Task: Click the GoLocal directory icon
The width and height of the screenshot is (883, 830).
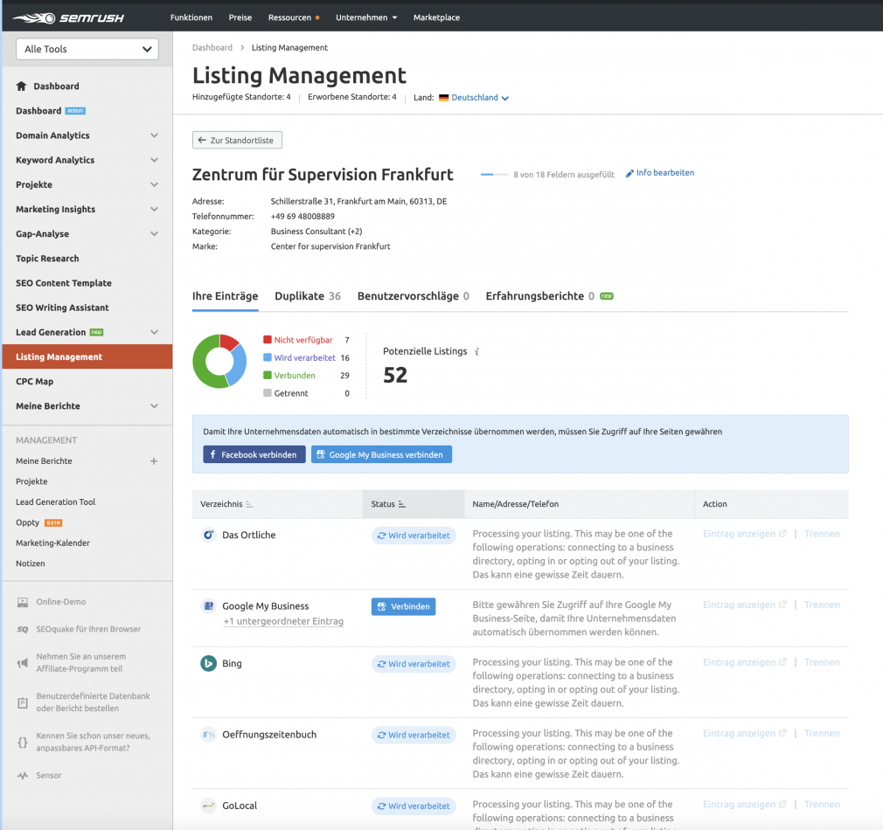Action: coord(208,806)
